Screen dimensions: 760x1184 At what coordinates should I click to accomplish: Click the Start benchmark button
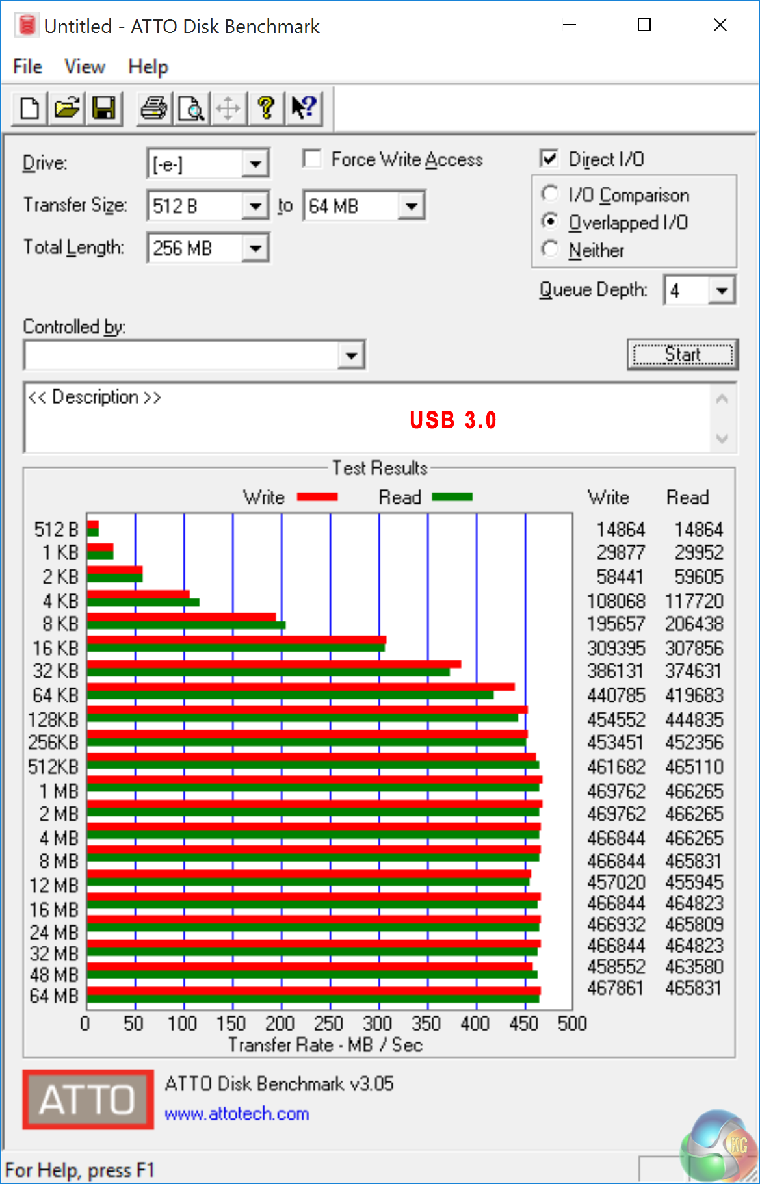(683, 355)
